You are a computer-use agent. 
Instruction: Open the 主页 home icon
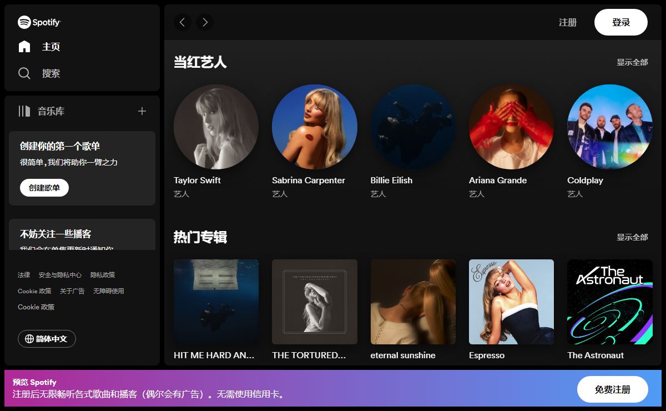click(24, 47)
